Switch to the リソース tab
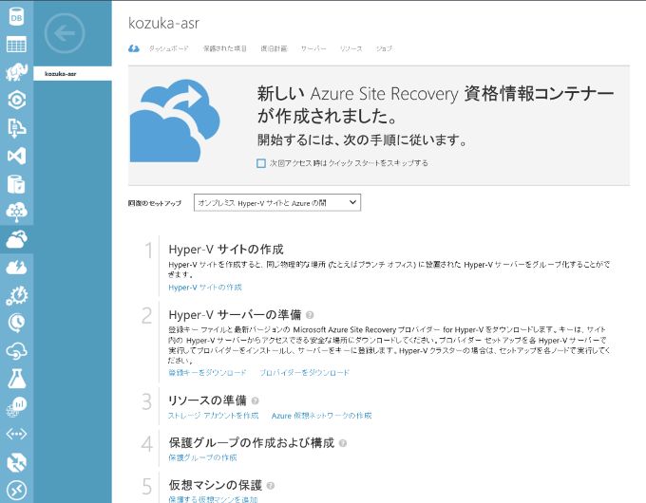Viewport: 646px width, 503px height. [351, 48]
